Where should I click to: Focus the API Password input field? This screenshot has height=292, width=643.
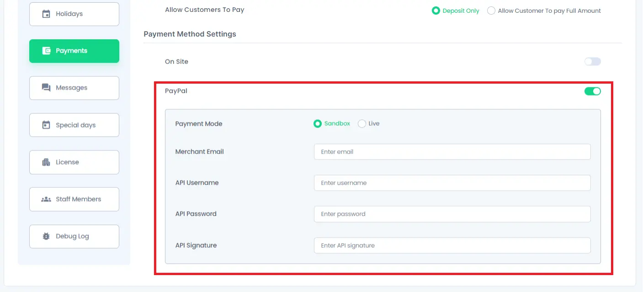(452, 214)
